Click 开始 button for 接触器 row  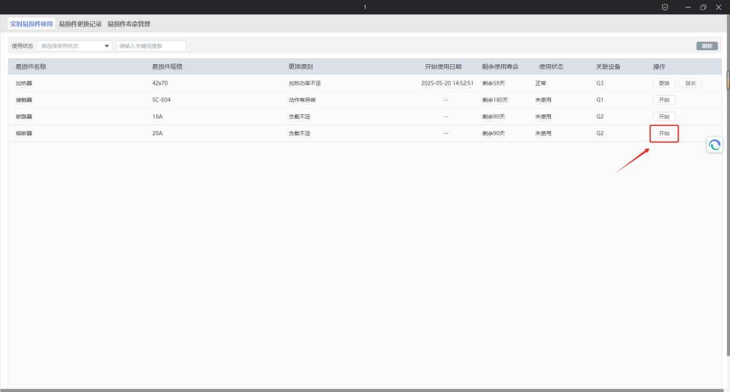[x=664, y=100]
